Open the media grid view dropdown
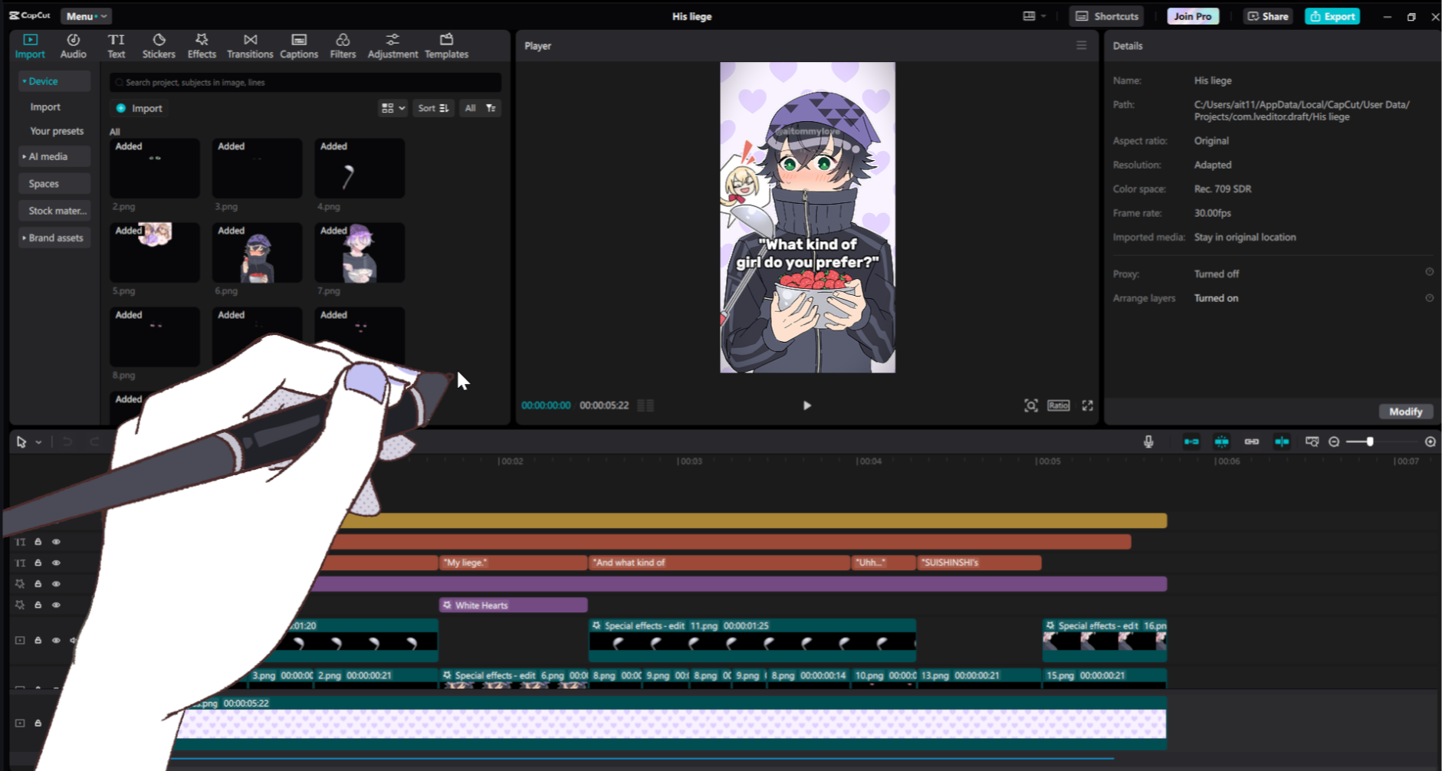Screen dimensions: 1442x771 tap(393, 108)
